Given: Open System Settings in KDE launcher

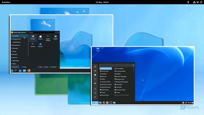Looking at the screenshot, I should tap(48, 38).
